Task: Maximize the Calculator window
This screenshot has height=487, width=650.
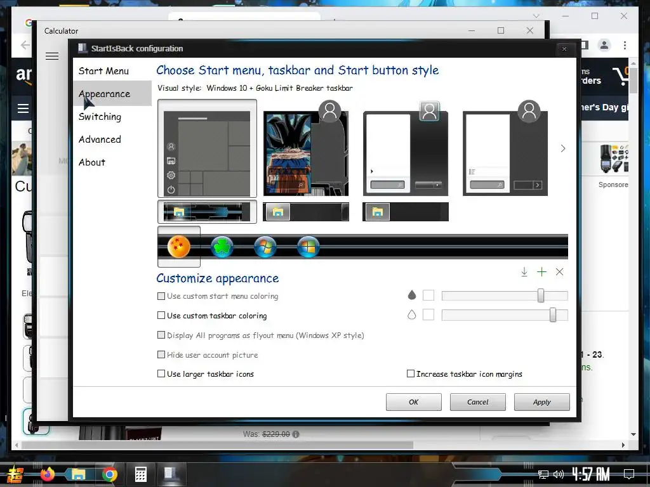Action: 501,30
